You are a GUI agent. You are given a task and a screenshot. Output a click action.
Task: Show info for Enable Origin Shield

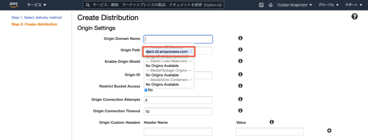coord(240,61)
